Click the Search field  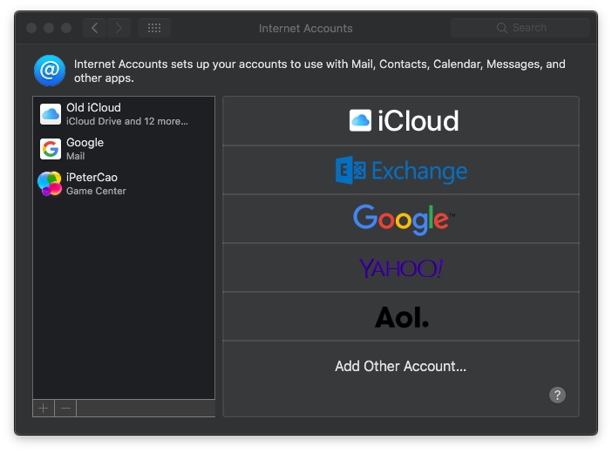click(x=520, y=28)
